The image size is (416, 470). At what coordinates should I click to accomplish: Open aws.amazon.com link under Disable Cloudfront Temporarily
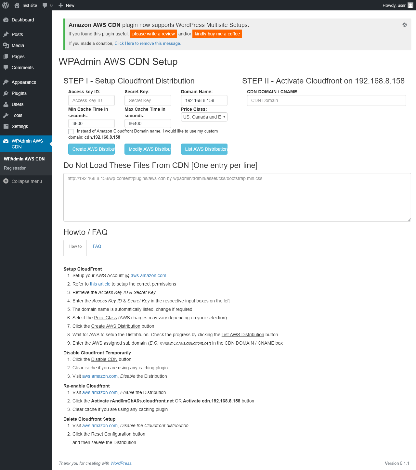tap(100, 376)
